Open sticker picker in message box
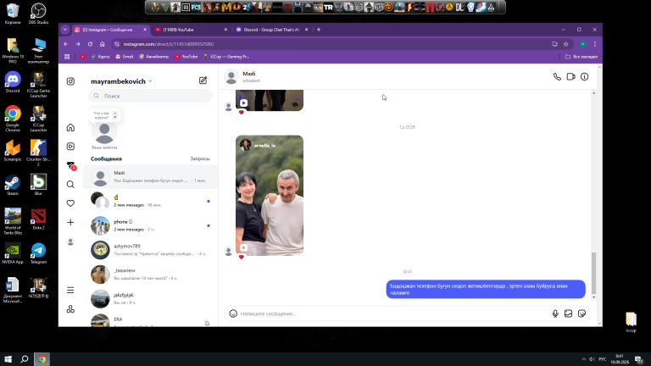Screen dimensions: 651x366 point(581,313)
